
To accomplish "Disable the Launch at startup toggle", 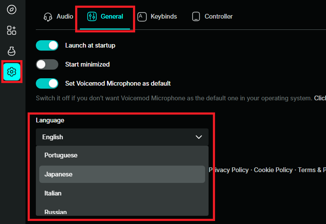I will [47, 45].
